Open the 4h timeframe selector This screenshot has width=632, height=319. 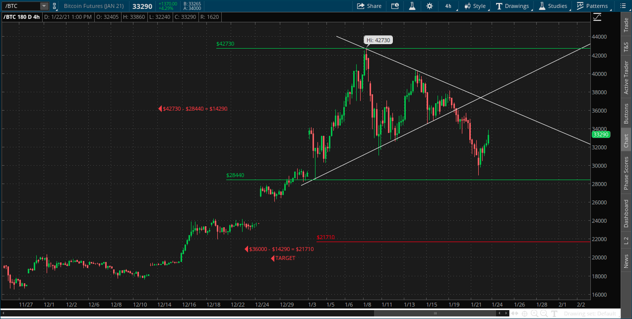448,6
